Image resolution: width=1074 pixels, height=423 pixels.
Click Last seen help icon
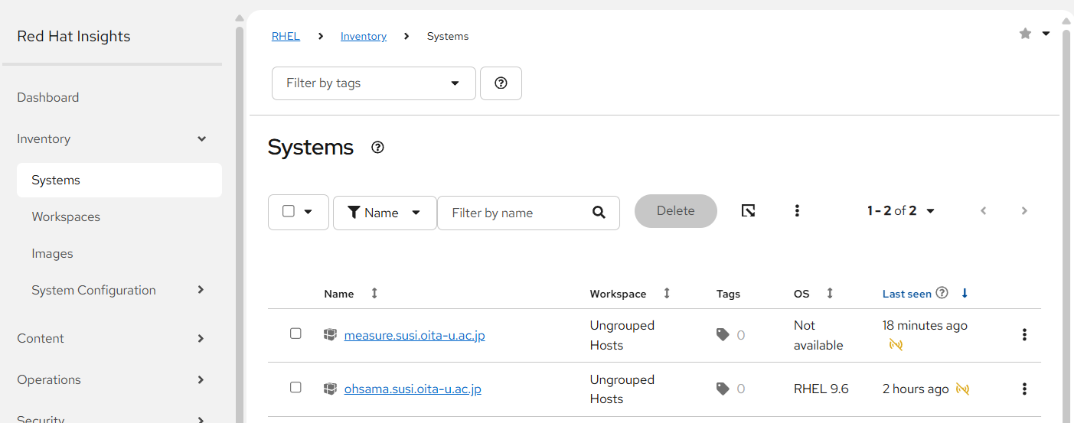(942, 293)
